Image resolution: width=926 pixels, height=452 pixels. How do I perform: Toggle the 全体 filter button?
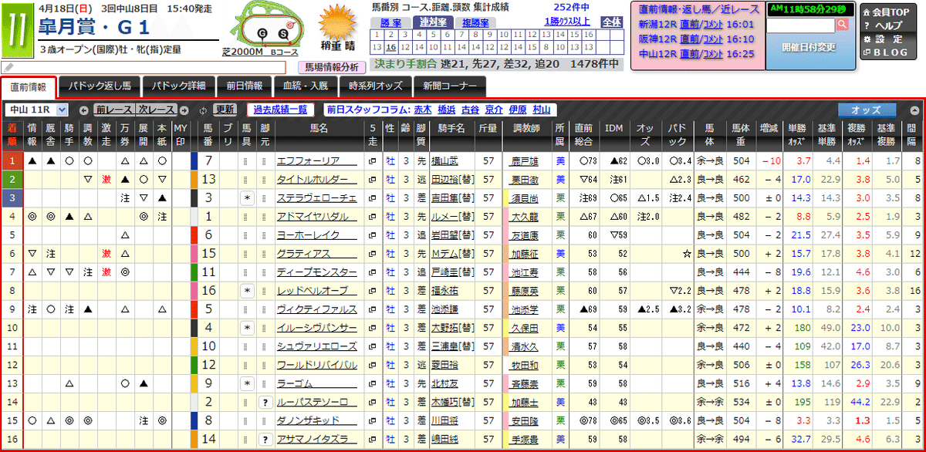pyautogui.click(x=610, y=22)
